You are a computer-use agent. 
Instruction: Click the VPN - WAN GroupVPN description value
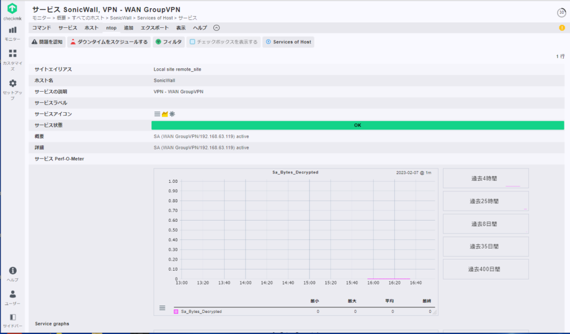point(179,92)
